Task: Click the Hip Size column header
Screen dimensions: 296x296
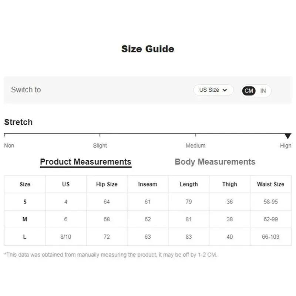Action: pyautogui.click(x=107, y=184)
